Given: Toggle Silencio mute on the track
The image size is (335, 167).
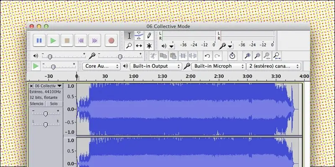Looking at the screenshot, I should [37, 104].
